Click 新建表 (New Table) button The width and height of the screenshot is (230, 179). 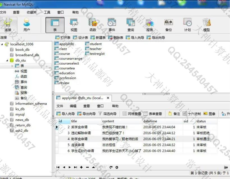click(x=98, y=37)
